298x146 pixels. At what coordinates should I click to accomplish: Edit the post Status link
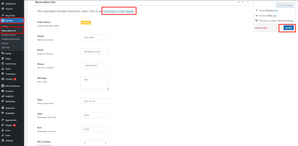point(276,11)
